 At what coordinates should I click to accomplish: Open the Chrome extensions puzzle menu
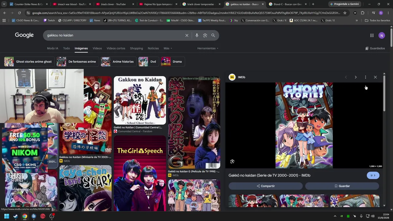363,13
